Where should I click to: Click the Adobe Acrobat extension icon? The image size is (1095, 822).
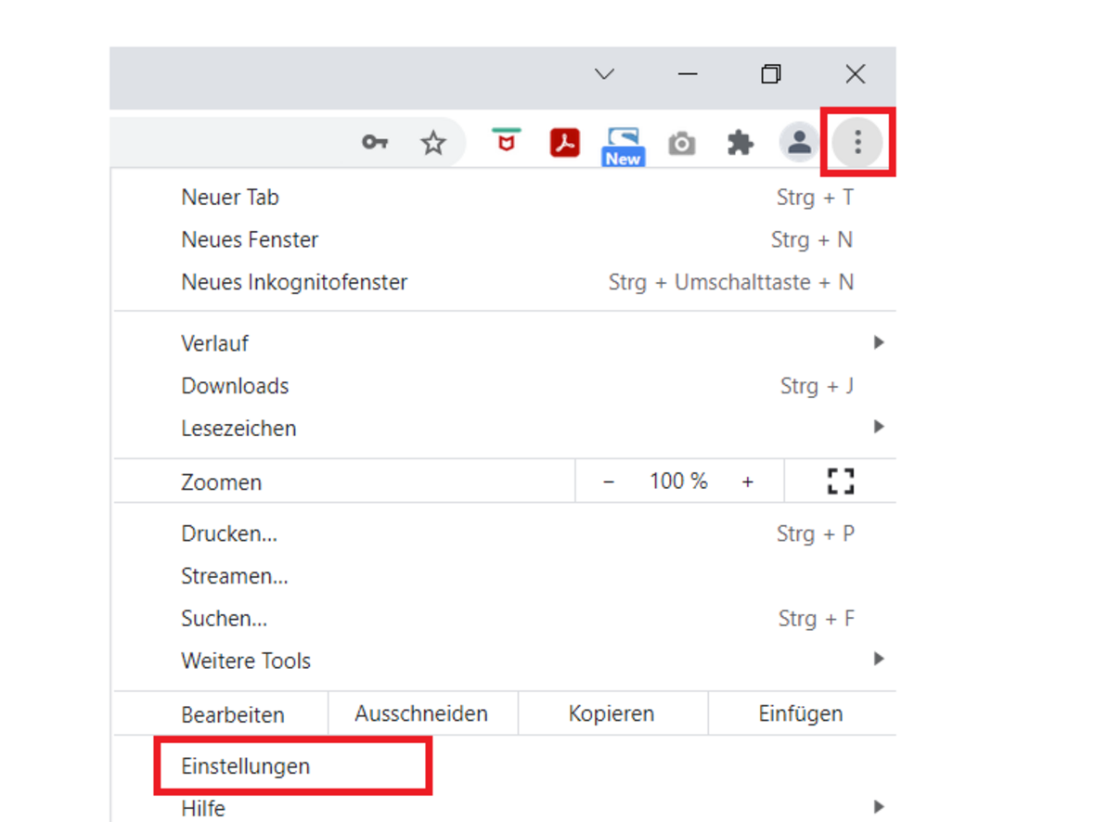[x=564, y=143]
